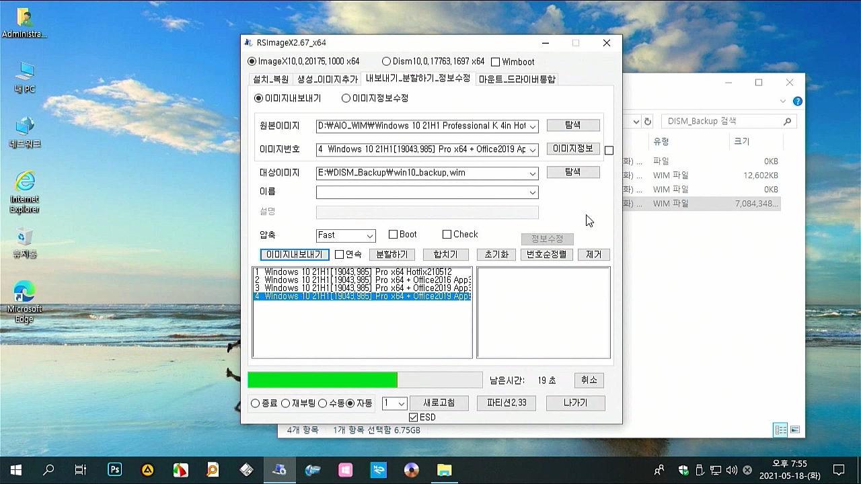Expand the 이미지번호 dropdown
861x484 pixels.
[x=532, y=150]
